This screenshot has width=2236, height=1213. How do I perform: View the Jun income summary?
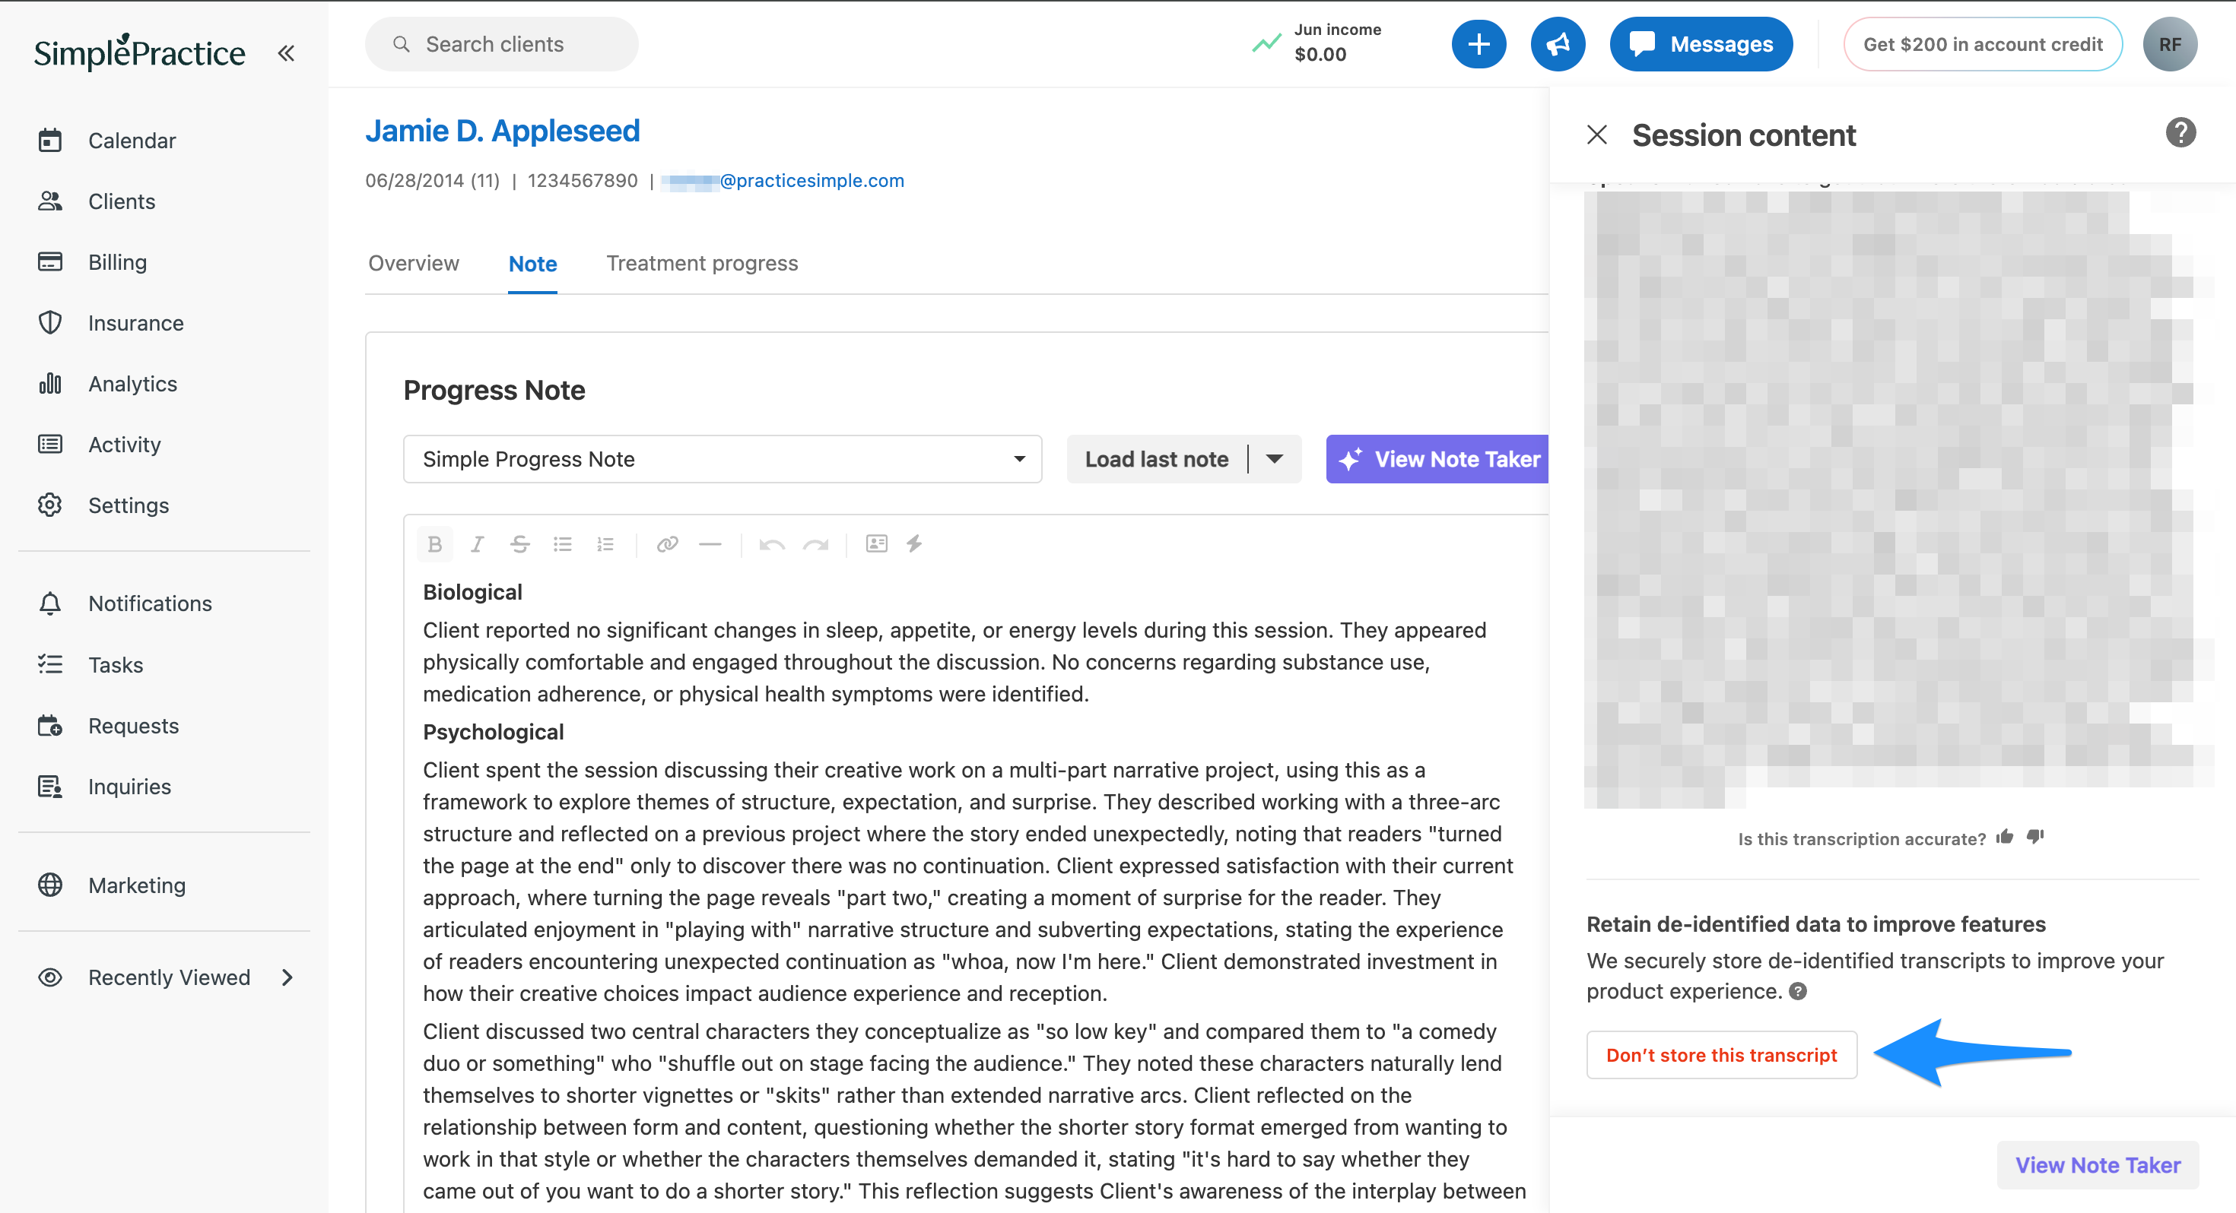click(x=1317, y=43)
